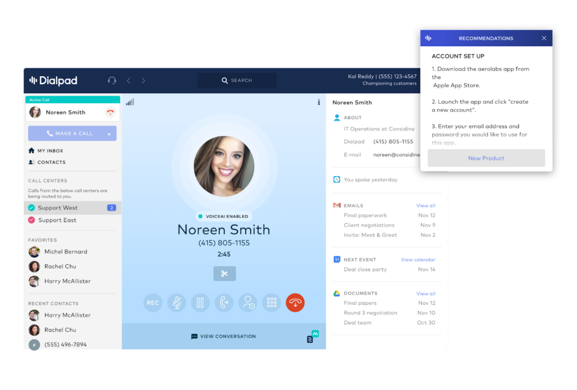The image size is (577, 390).
Task: Click View calendar link
Action: pos(418,260)
